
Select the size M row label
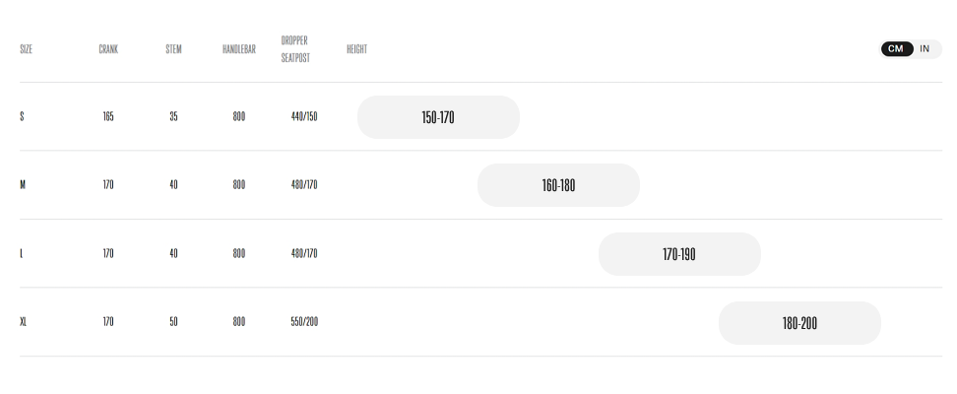(23, 184)
